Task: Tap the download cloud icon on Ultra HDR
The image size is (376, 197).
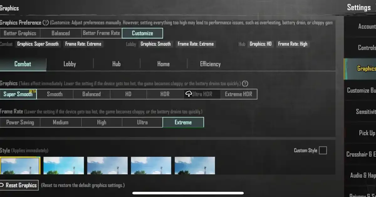Action: click(x=189, y=94)
